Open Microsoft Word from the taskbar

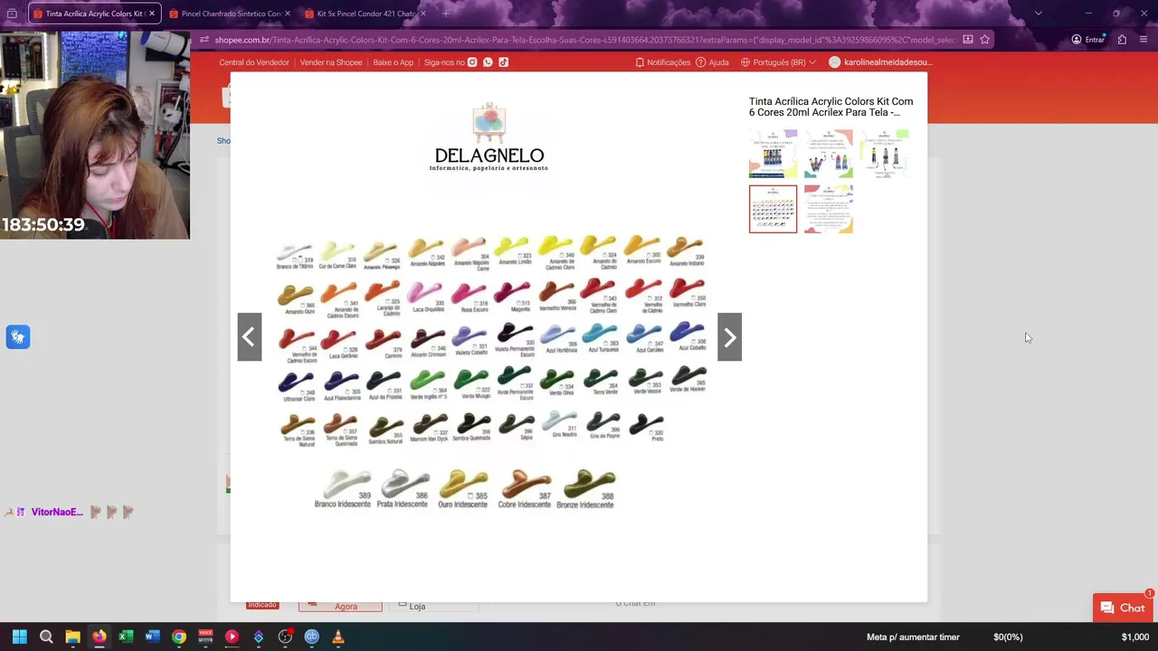point(152,637)
